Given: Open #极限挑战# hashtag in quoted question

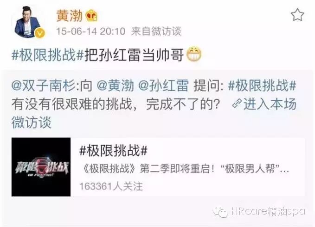Looking at the screenshot, I should [x=262, y=86].
